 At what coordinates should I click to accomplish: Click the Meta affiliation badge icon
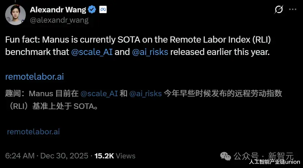[103, 10]
